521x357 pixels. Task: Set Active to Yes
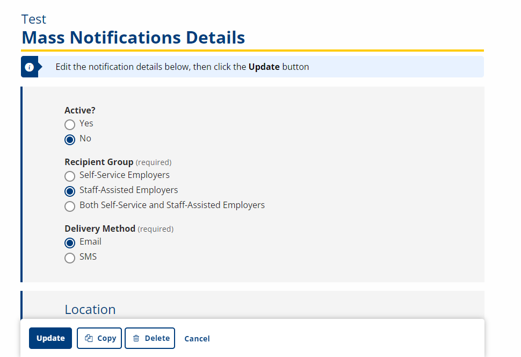[70, 125]
